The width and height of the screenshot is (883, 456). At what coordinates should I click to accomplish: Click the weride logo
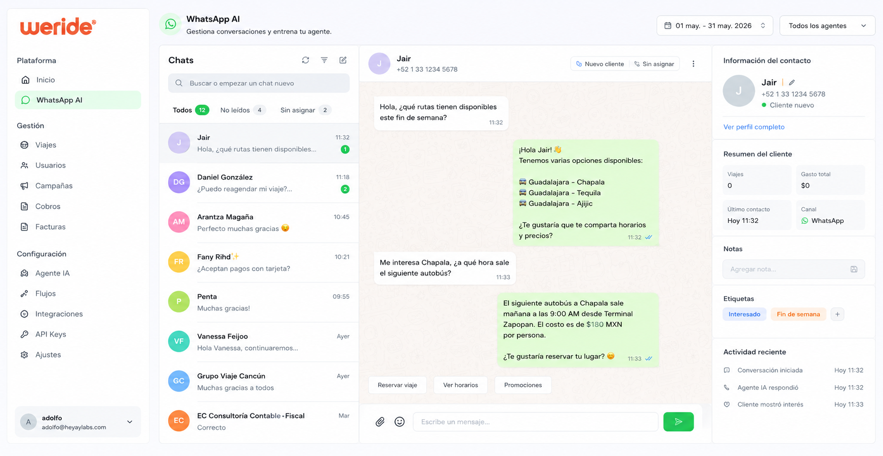58,27
